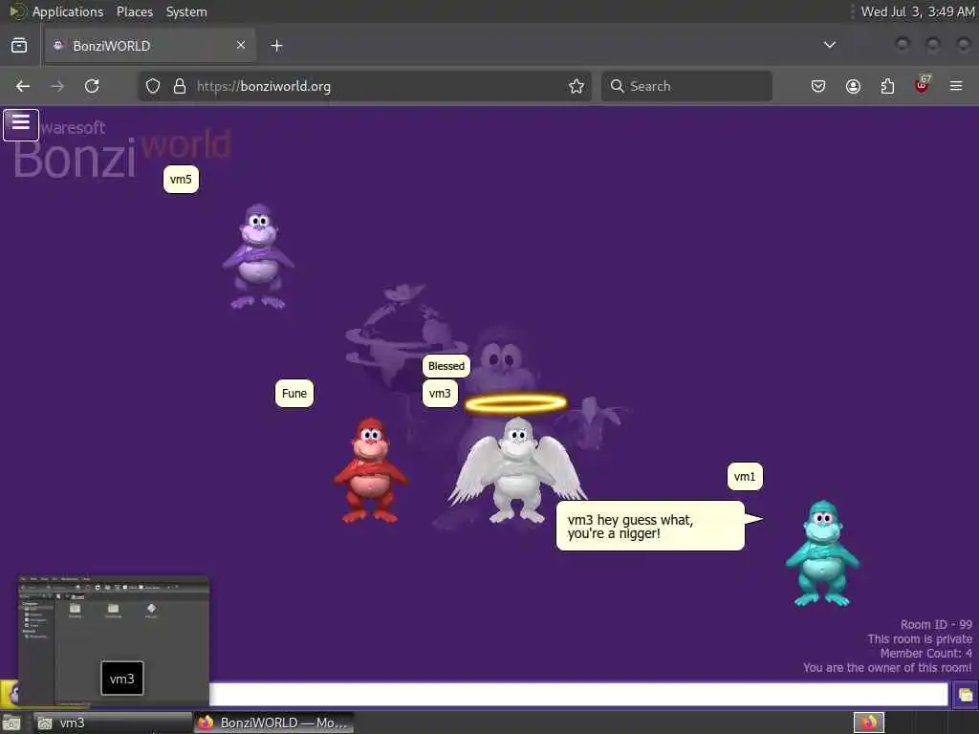
Task: Click the Save to Pocket icon
Action: click(x=818, y=86)
